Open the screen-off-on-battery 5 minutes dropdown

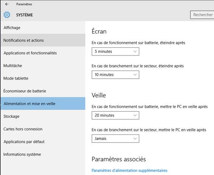tap(115, 51)
